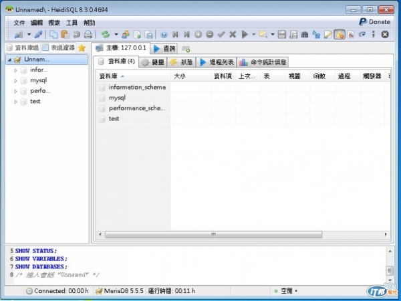Select the 變量 tab
401x301 pixels.
tap(153, 62)
